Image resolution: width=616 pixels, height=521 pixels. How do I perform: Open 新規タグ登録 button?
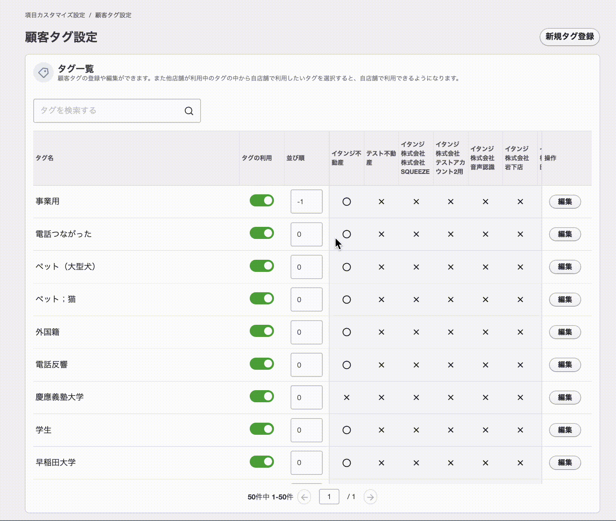pos(569,37)
